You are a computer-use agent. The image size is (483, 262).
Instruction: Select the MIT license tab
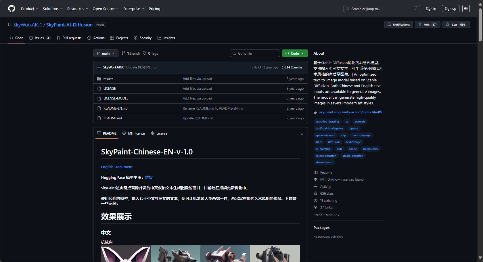point(133,133)
